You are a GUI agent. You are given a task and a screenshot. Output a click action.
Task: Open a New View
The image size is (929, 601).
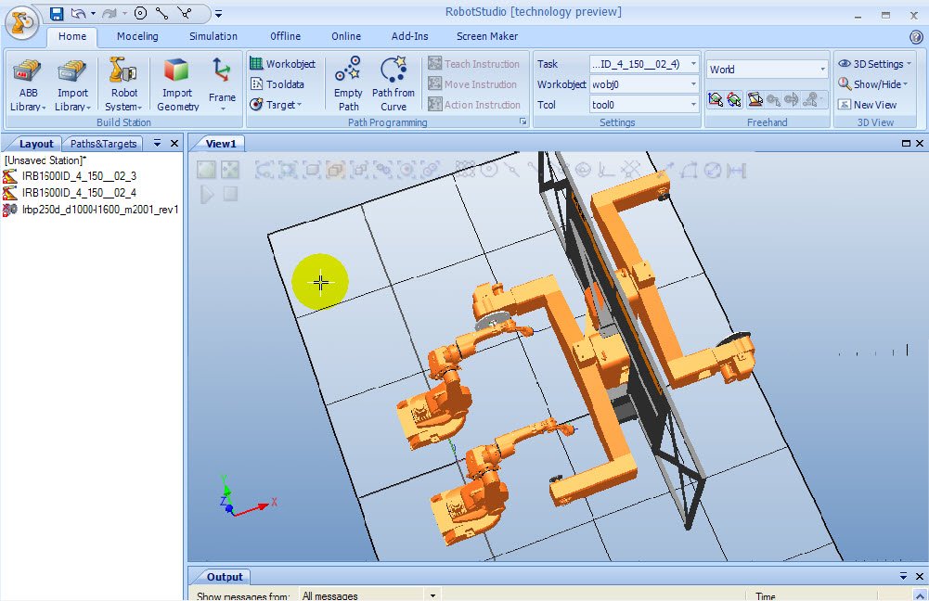pos(868,104)
